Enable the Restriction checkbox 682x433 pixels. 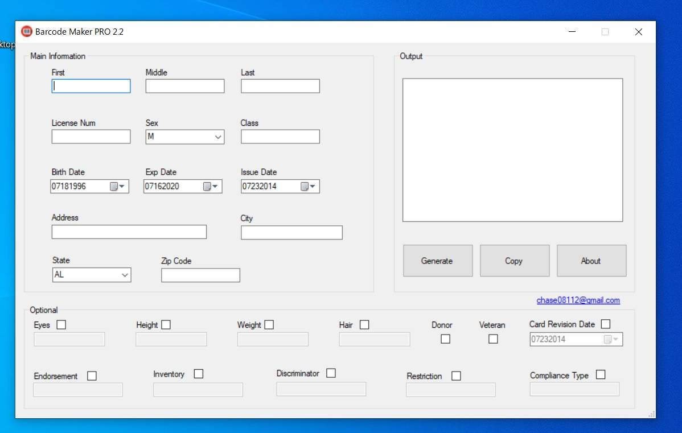click(x=456, y=376)
